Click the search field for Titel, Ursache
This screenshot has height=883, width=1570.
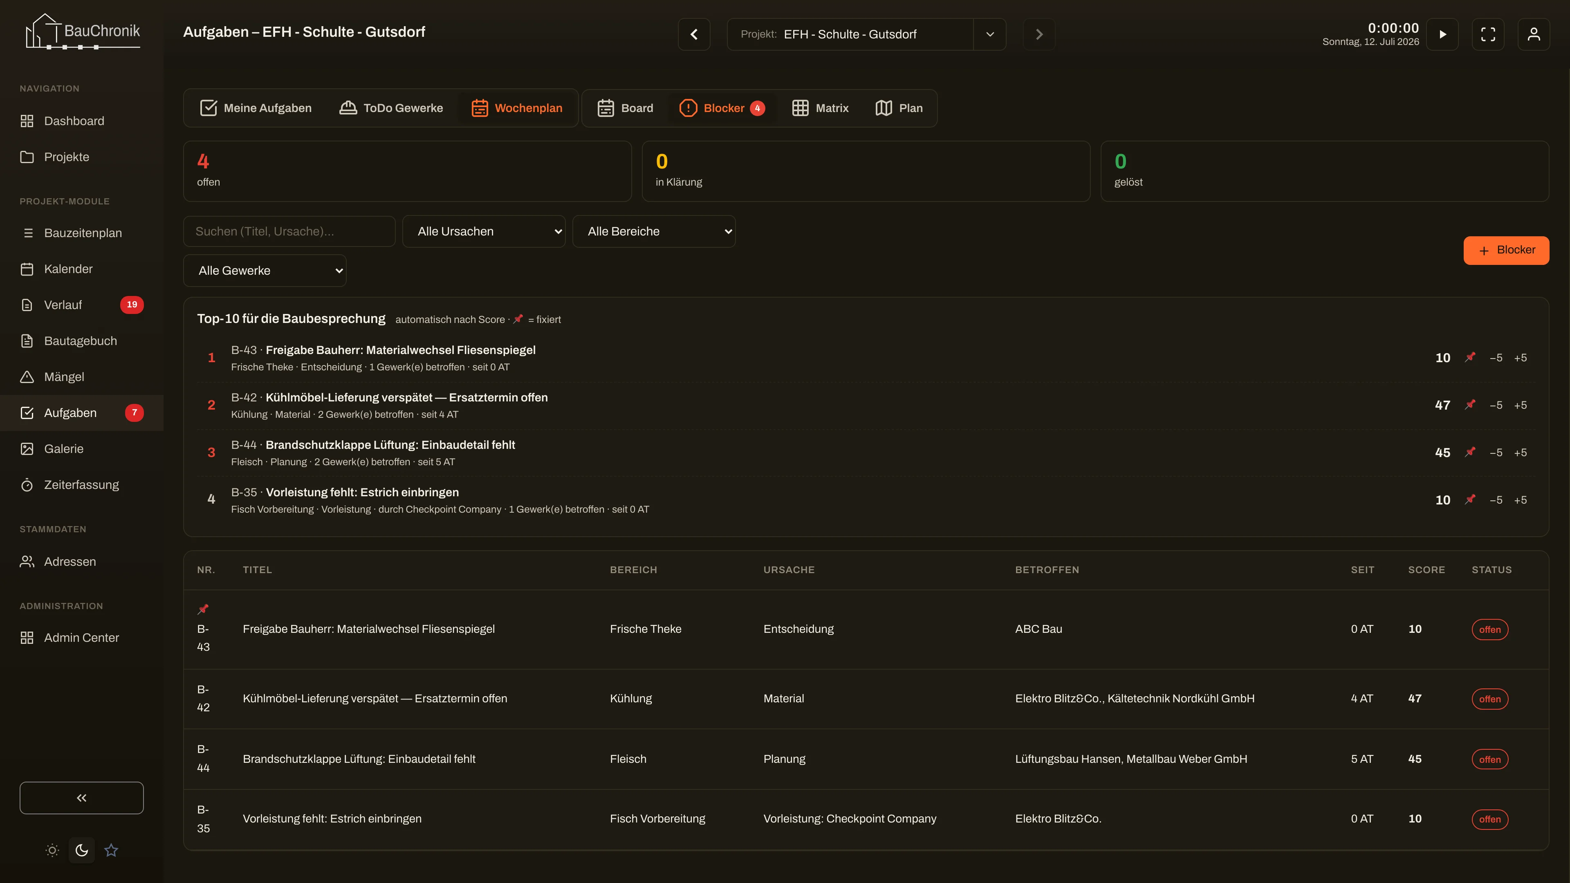(289, 231)
